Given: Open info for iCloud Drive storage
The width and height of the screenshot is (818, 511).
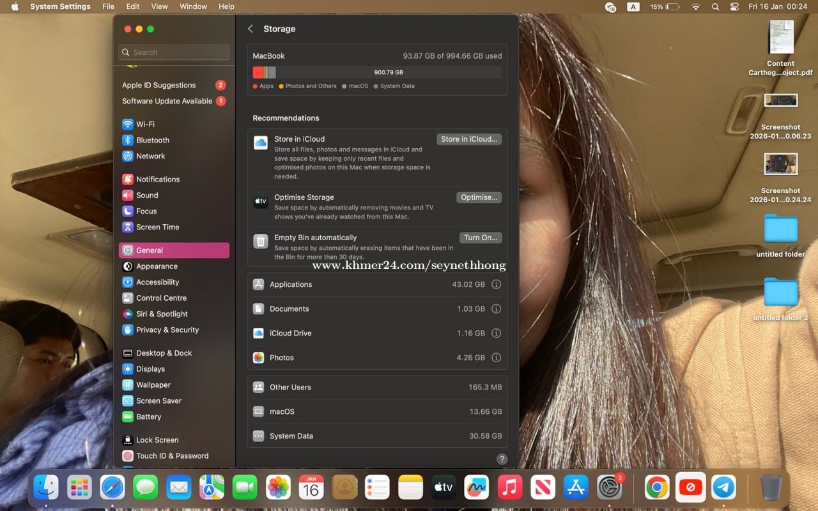Looking at the screenshot, I should pyautogui.click(x=496, y=333).
